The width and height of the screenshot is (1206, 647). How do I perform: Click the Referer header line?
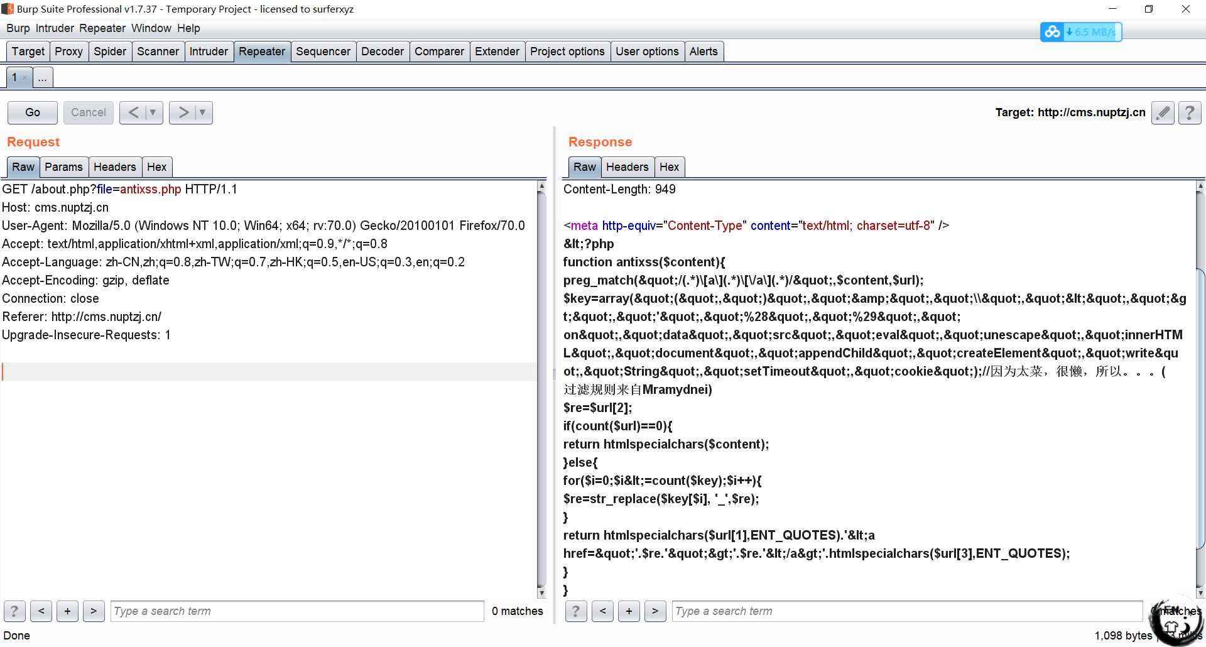82,317
